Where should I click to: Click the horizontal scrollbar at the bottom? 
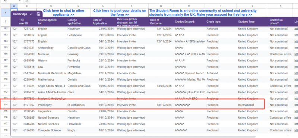point(133,137)
